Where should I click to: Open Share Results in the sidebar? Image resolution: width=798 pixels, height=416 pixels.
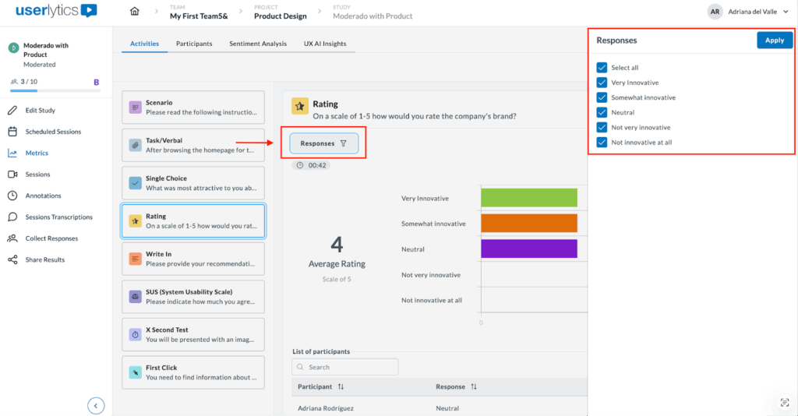44,260
